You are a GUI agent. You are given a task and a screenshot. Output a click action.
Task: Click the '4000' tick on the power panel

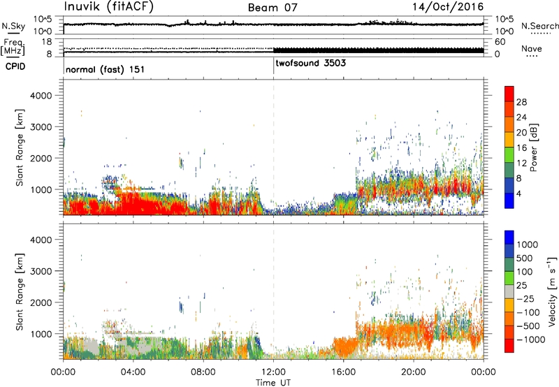(x=41, y=96)
